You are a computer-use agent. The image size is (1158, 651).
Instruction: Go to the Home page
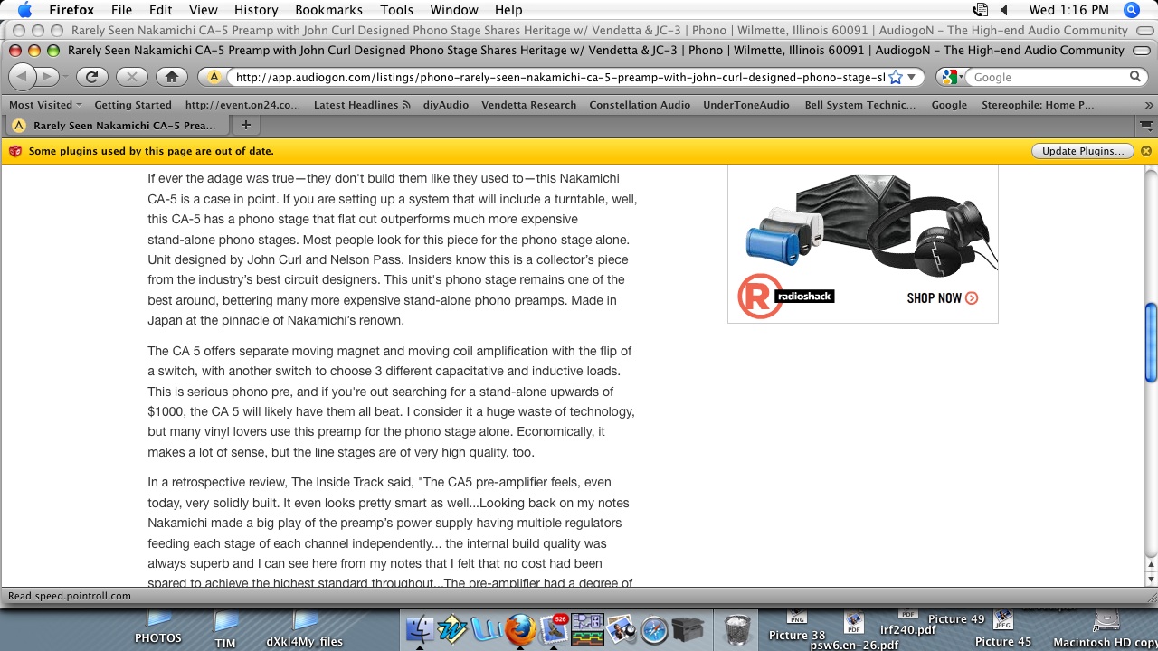(x=172, y=77)
